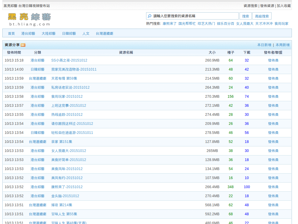The height and width of the screenshot is (224, 298).
Task: Open resource 天若有情 第59集
Action: click(x=64, y=78)
